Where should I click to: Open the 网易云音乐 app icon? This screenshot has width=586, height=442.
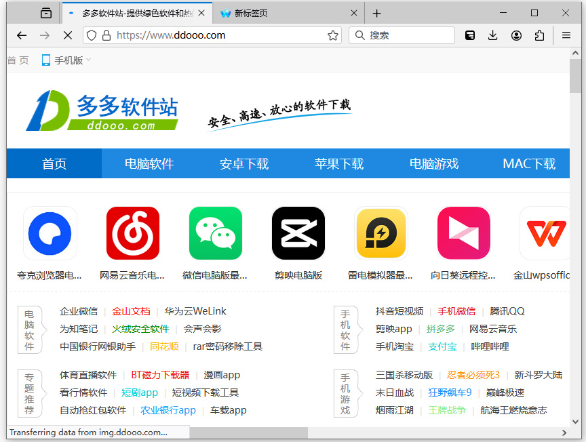click(133, 233)
